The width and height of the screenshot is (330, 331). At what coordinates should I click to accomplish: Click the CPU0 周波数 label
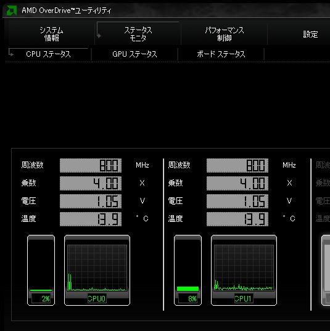pyautogui.click(x=32, y=165)
